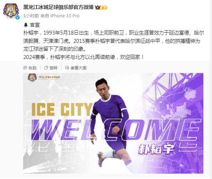Click the blue verified badge on avatar
This screenshot has height=179, width=212.
pyautogui.click(x=17, y=17)
